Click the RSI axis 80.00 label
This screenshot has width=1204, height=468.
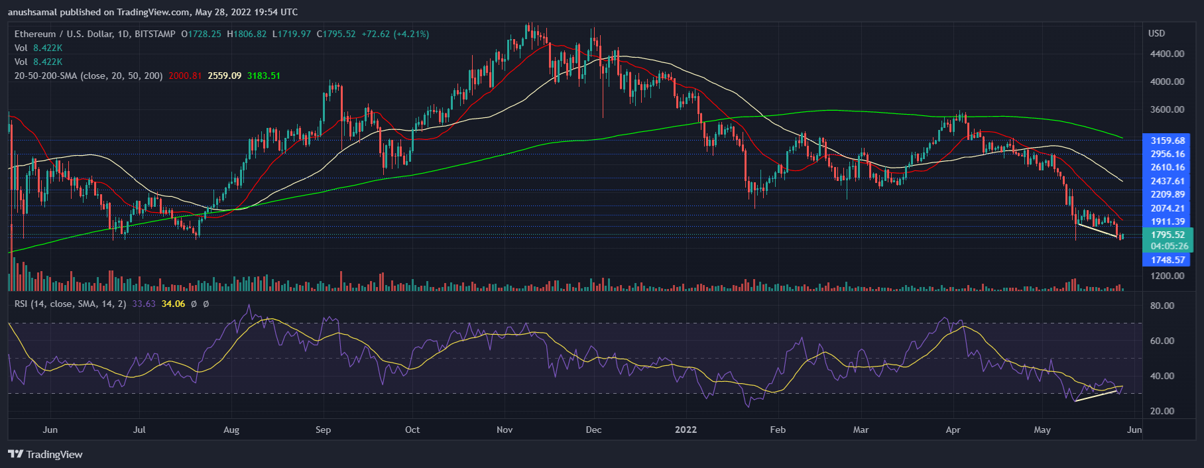point(1162,306)
